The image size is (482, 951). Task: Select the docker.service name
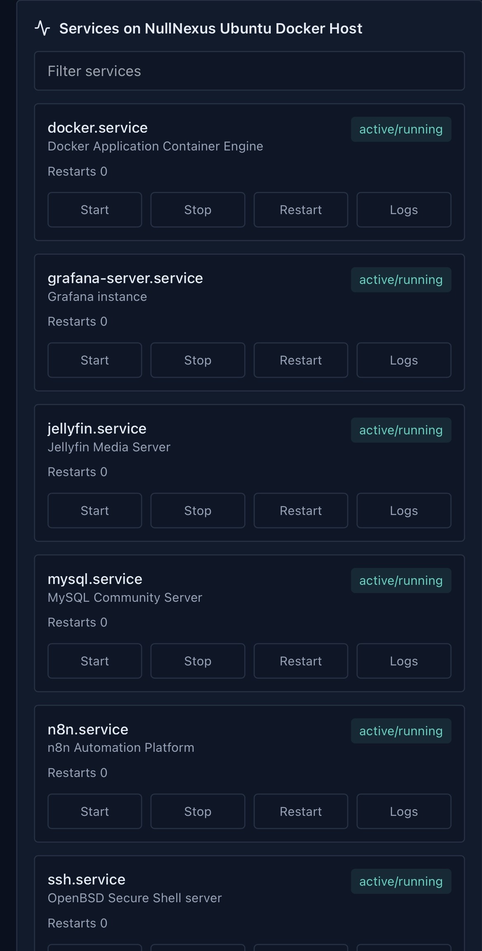(98, 128)
